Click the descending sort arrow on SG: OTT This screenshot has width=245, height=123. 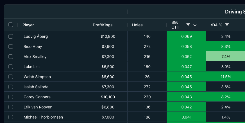[x=195, y=25]
